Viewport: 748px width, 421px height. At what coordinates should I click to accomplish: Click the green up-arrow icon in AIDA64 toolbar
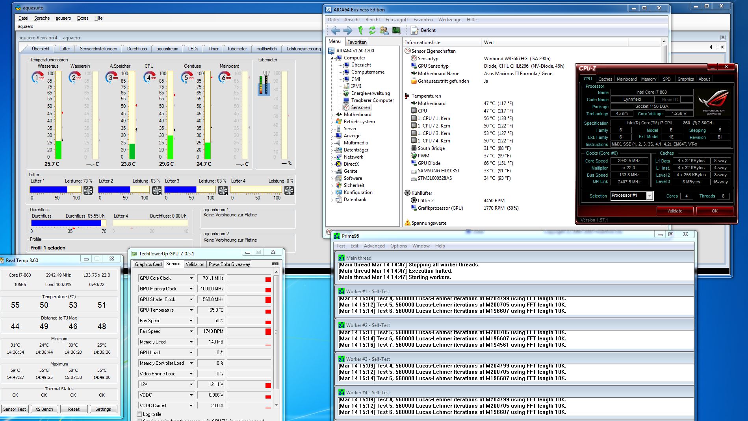click(360, 30)
